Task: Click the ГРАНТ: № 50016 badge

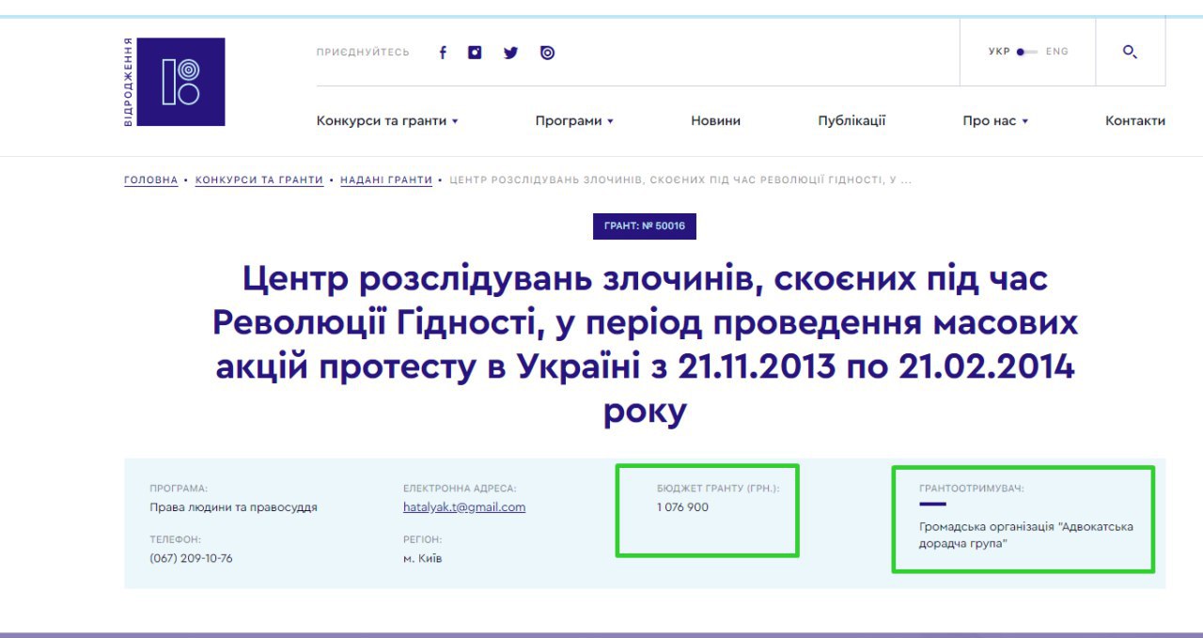Action: [645, 226]
